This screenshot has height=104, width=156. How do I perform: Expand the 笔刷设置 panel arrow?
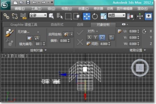(145, 50)
